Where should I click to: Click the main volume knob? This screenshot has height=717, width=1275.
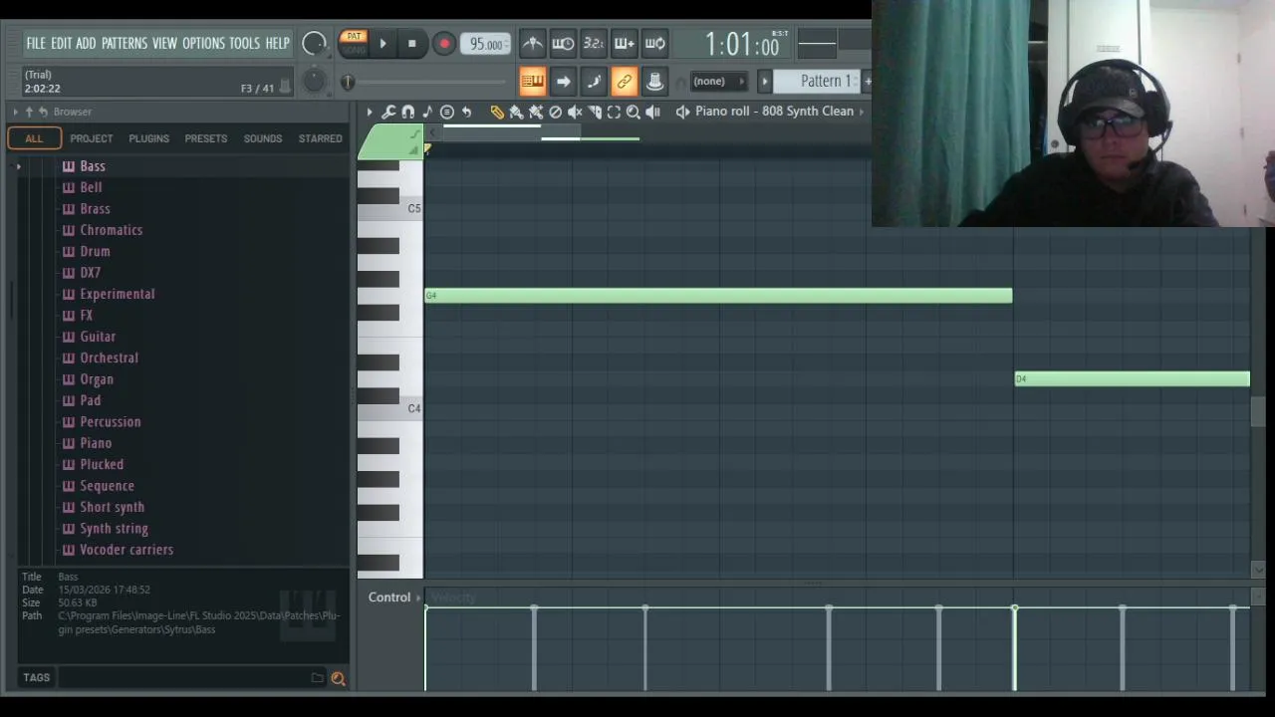(x=314, y=43)
